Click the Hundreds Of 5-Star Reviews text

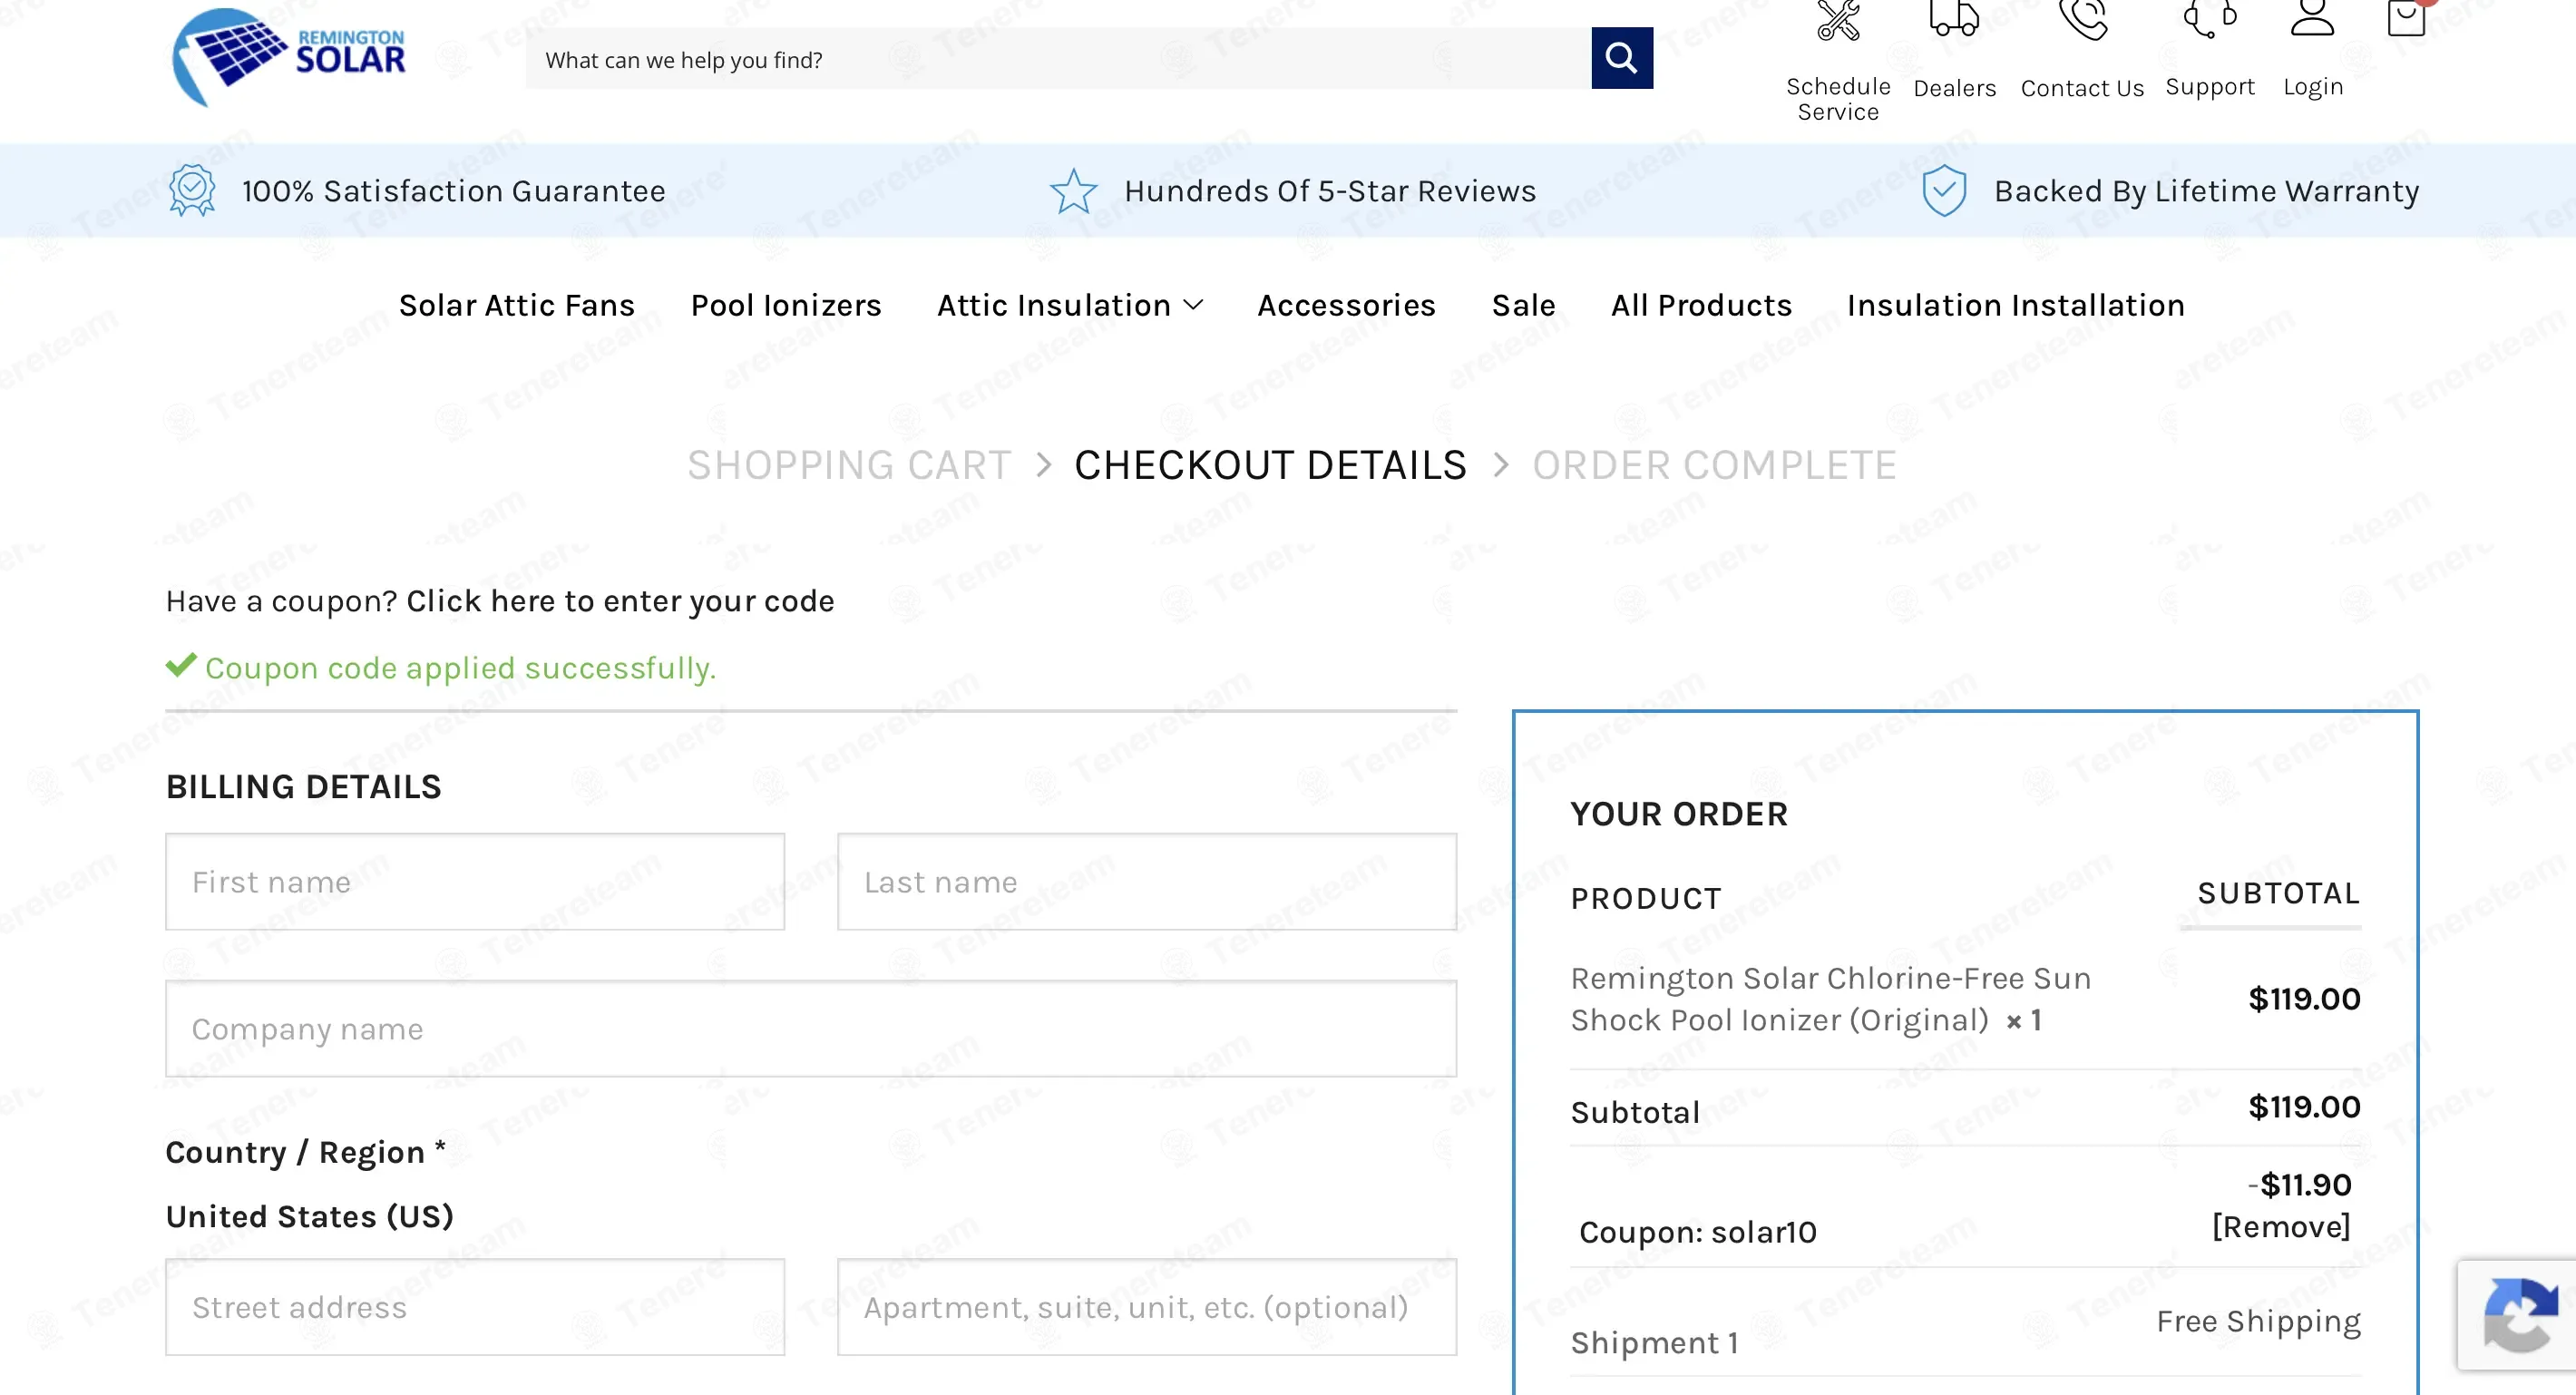(1330, 190)
